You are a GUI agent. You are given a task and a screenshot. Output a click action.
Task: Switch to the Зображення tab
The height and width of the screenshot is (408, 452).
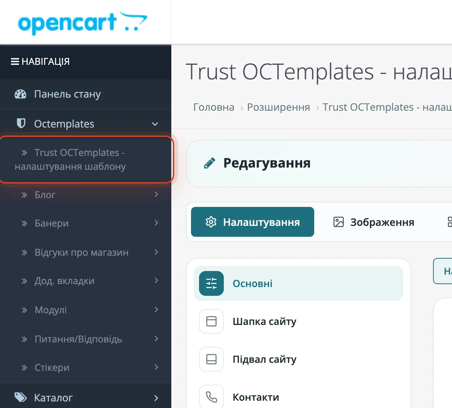click(x=374, y=222)
